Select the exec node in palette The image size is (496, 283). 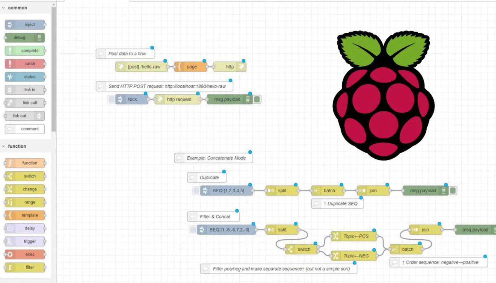(25, 254)
